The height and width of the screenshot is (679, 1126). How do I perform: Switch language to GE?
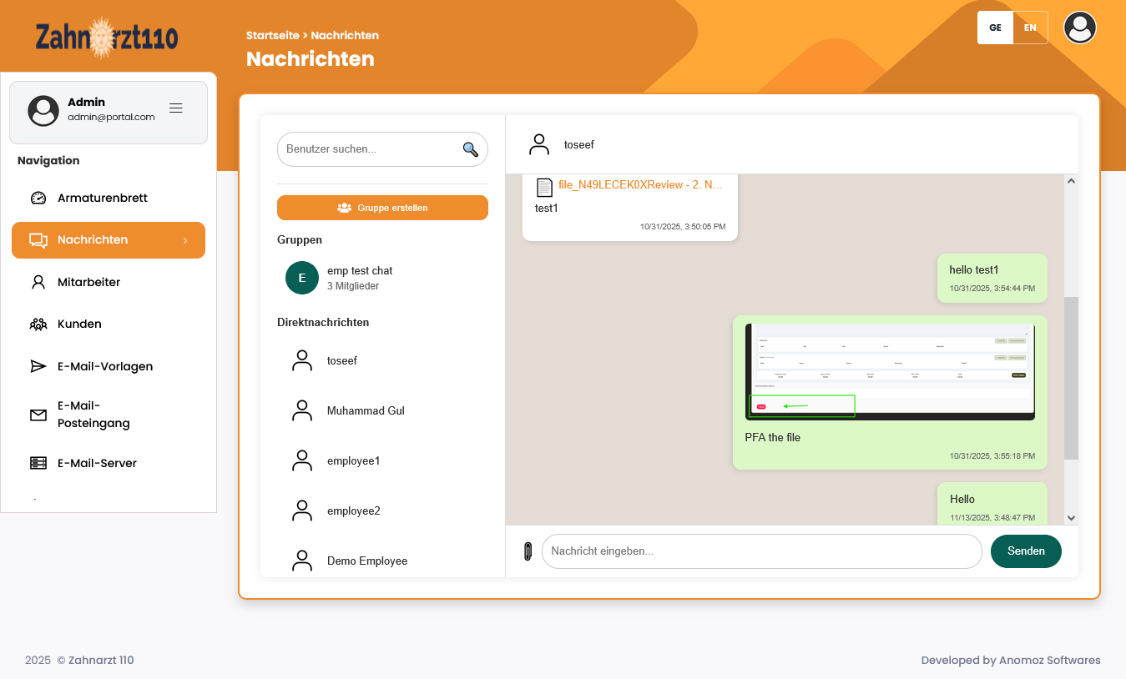tap(995, 28)
